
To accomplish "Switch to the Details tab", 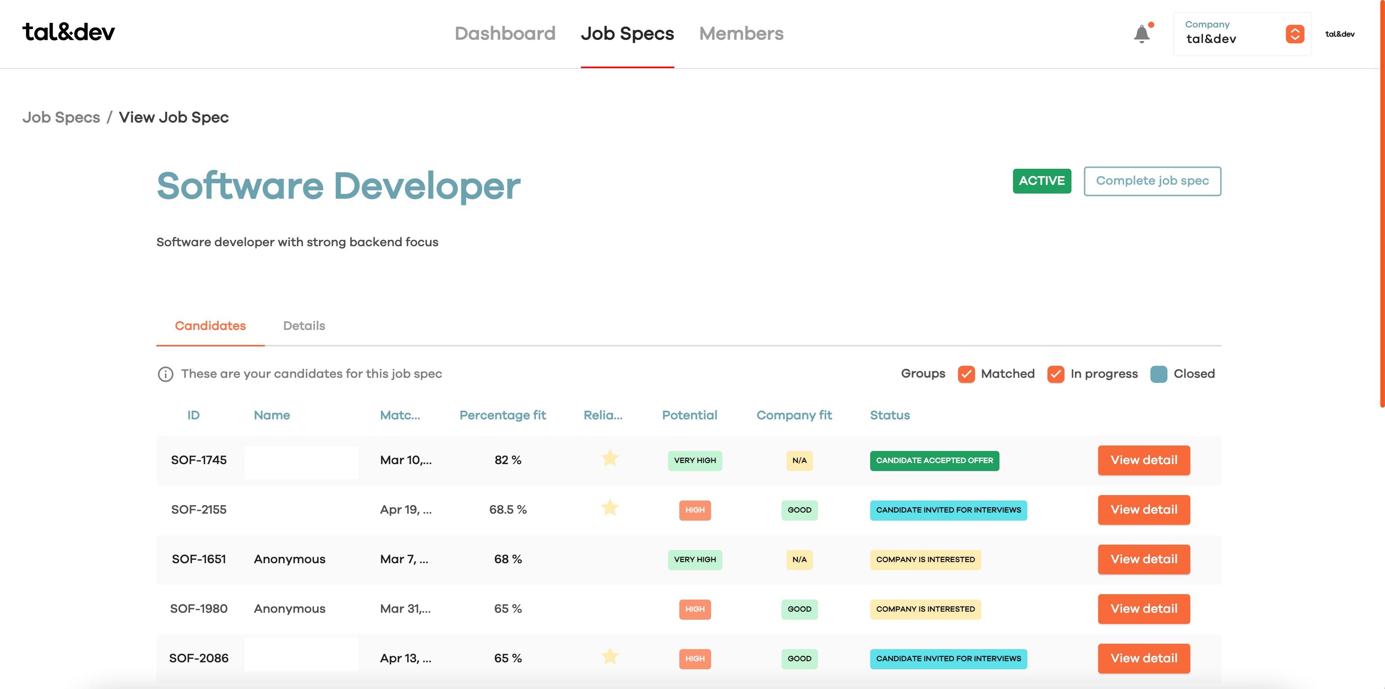I will (x=304, y=326).
